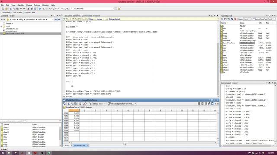Open the Excel icon on the taskbar
This screenshot has width=277, height=155.
[x=49, y=153]
